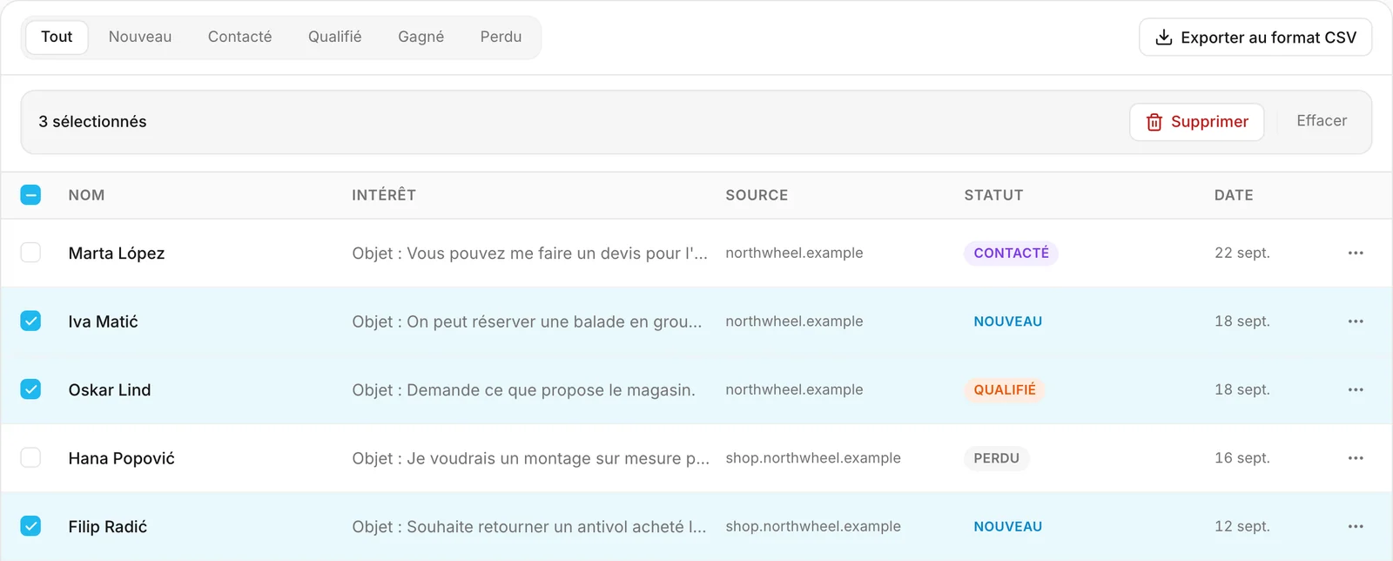
Task: Click shop.northwheel.example in Filip Radić's row
Action: 813,526
